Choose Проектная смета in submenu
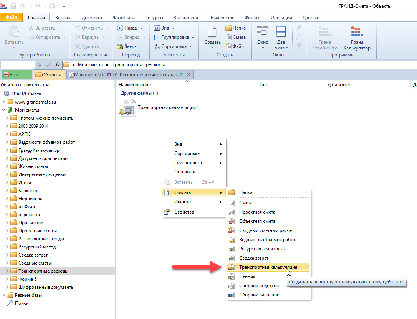417x319 pixels. point(268,212)
